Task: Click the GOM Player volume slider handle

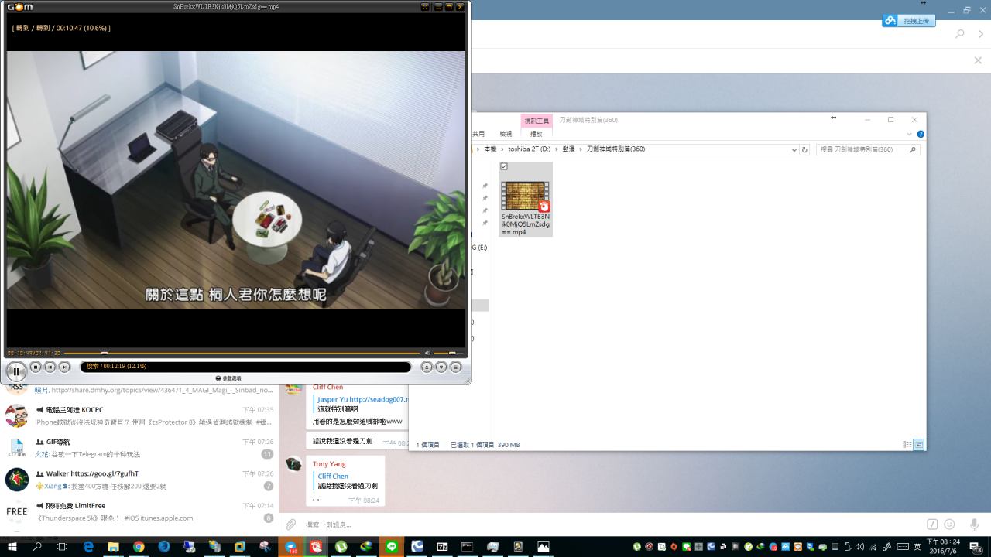Action: [452, 353]
